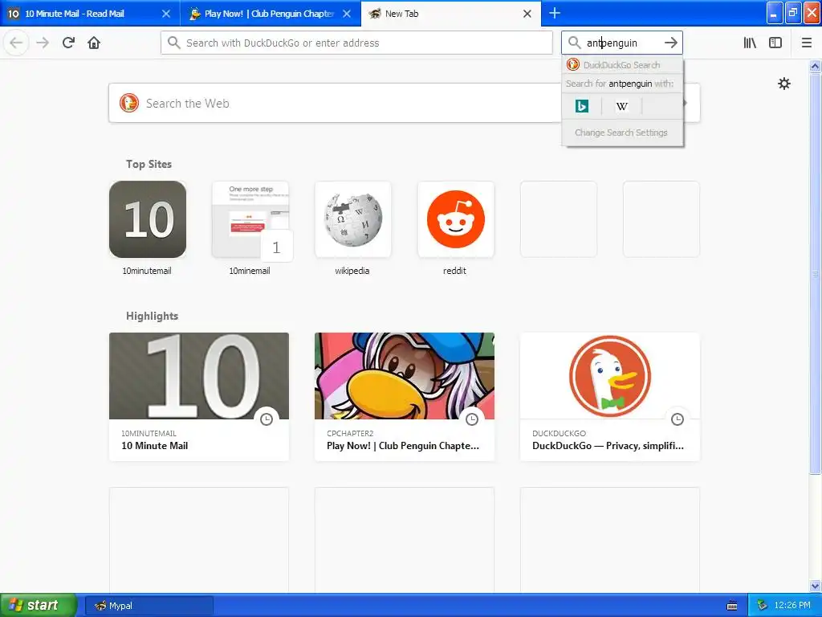Open the Club Penguin Chapter highlight card
This screenshot has height=617, width=822.
(405, 397)
